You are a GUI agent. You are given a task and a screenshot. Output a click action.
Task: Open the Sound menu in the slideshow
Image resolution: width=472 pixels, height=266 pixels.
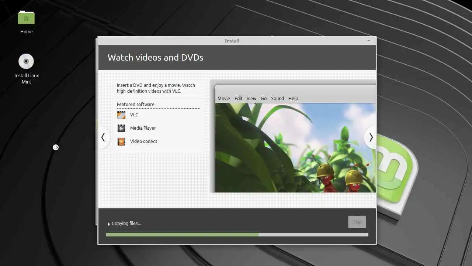[x=277, y=98]
